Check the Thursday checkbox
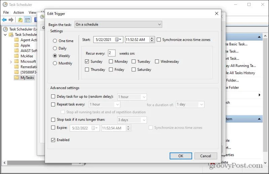The image size is (269, 174). pyautogui.click(x=87, y=70)
